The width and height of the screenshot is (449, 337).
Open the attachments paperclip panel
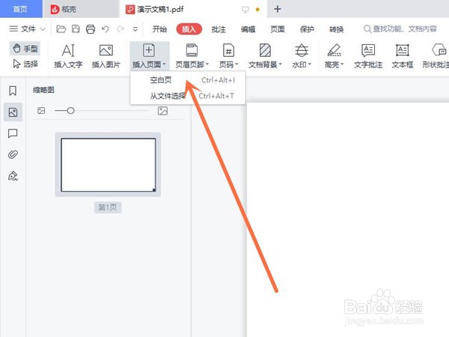tap(13, 154)
